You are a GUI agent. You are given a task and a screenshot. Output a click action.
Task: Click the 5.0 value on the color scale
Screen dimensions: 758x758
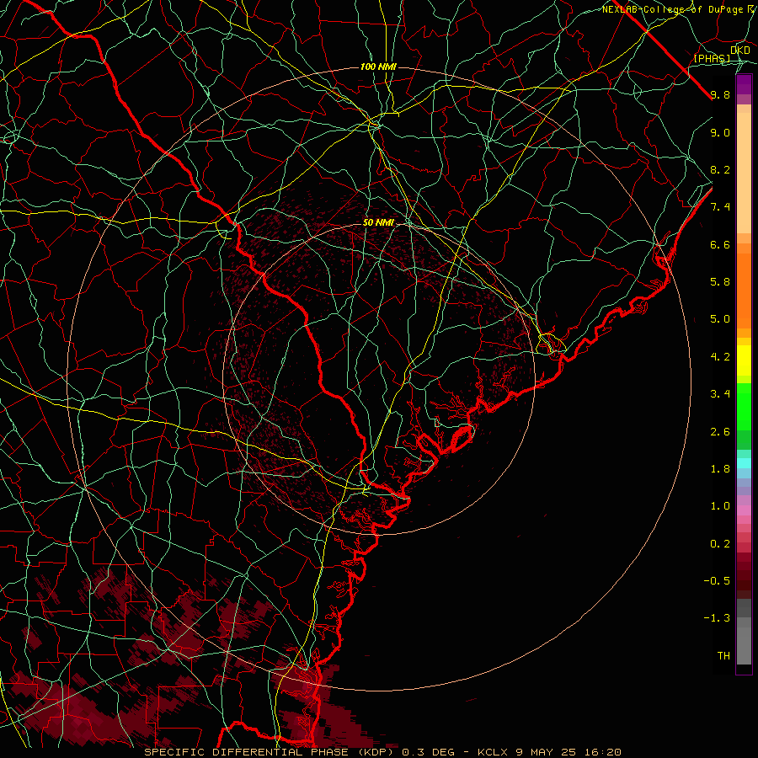pos(720,319)
